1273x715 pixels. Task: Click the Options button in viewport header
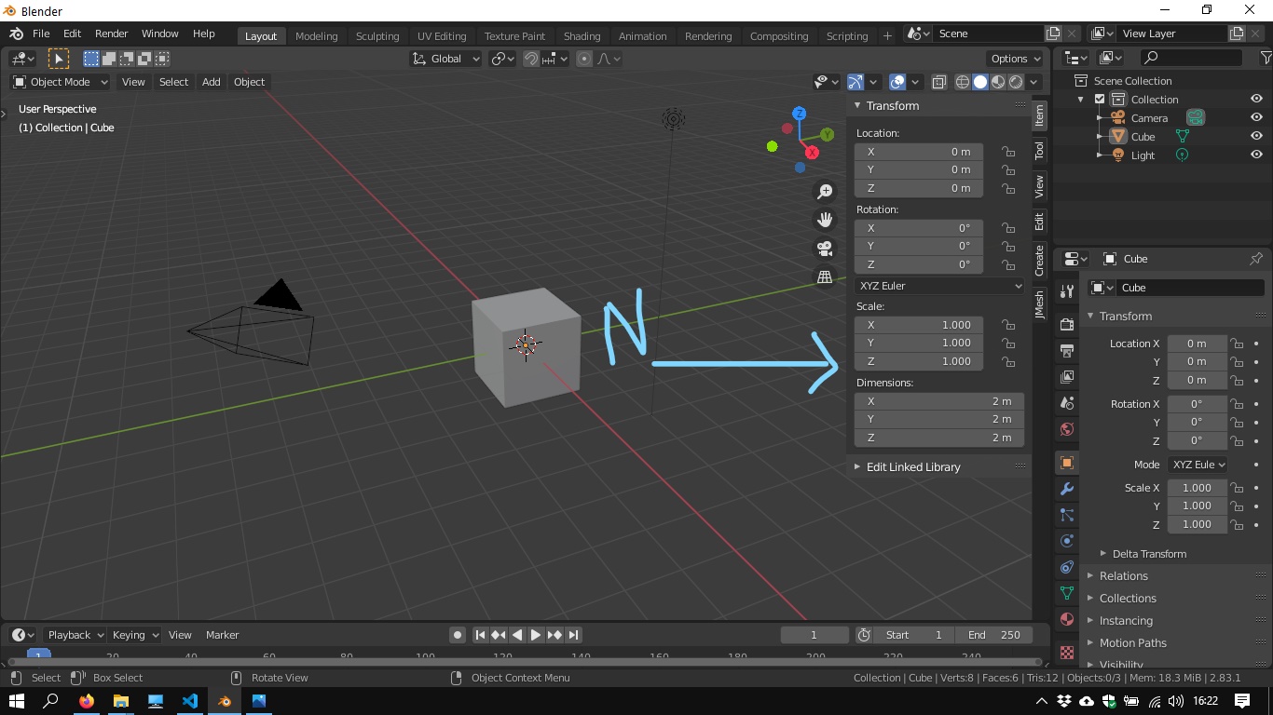(1015, 59)
